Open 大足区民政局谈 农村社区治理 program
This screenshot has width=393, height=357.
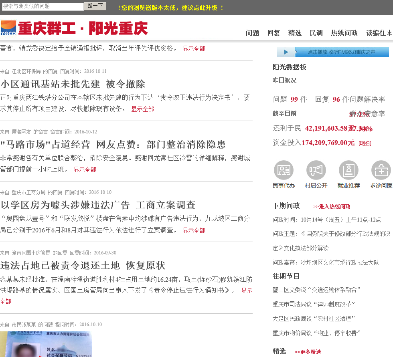(x=314, y=319)
